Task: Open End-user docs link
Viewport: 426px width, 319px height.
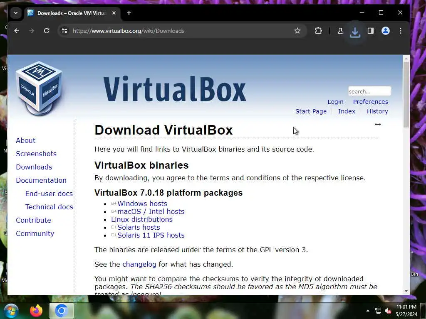Action: tap(49, 194)
